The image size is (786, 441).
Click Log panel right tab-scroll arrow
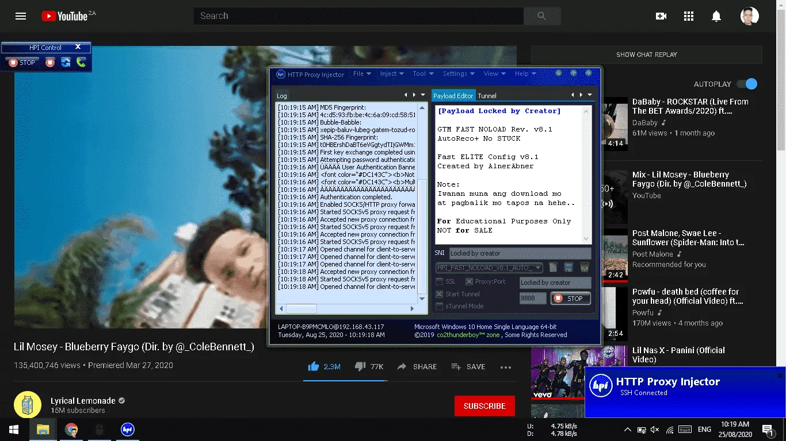tap(414, 95)
